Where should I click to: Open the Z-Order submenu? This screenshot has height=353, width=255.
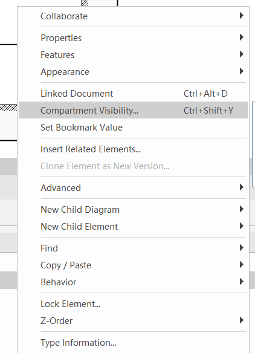click(x=133, y=320)
